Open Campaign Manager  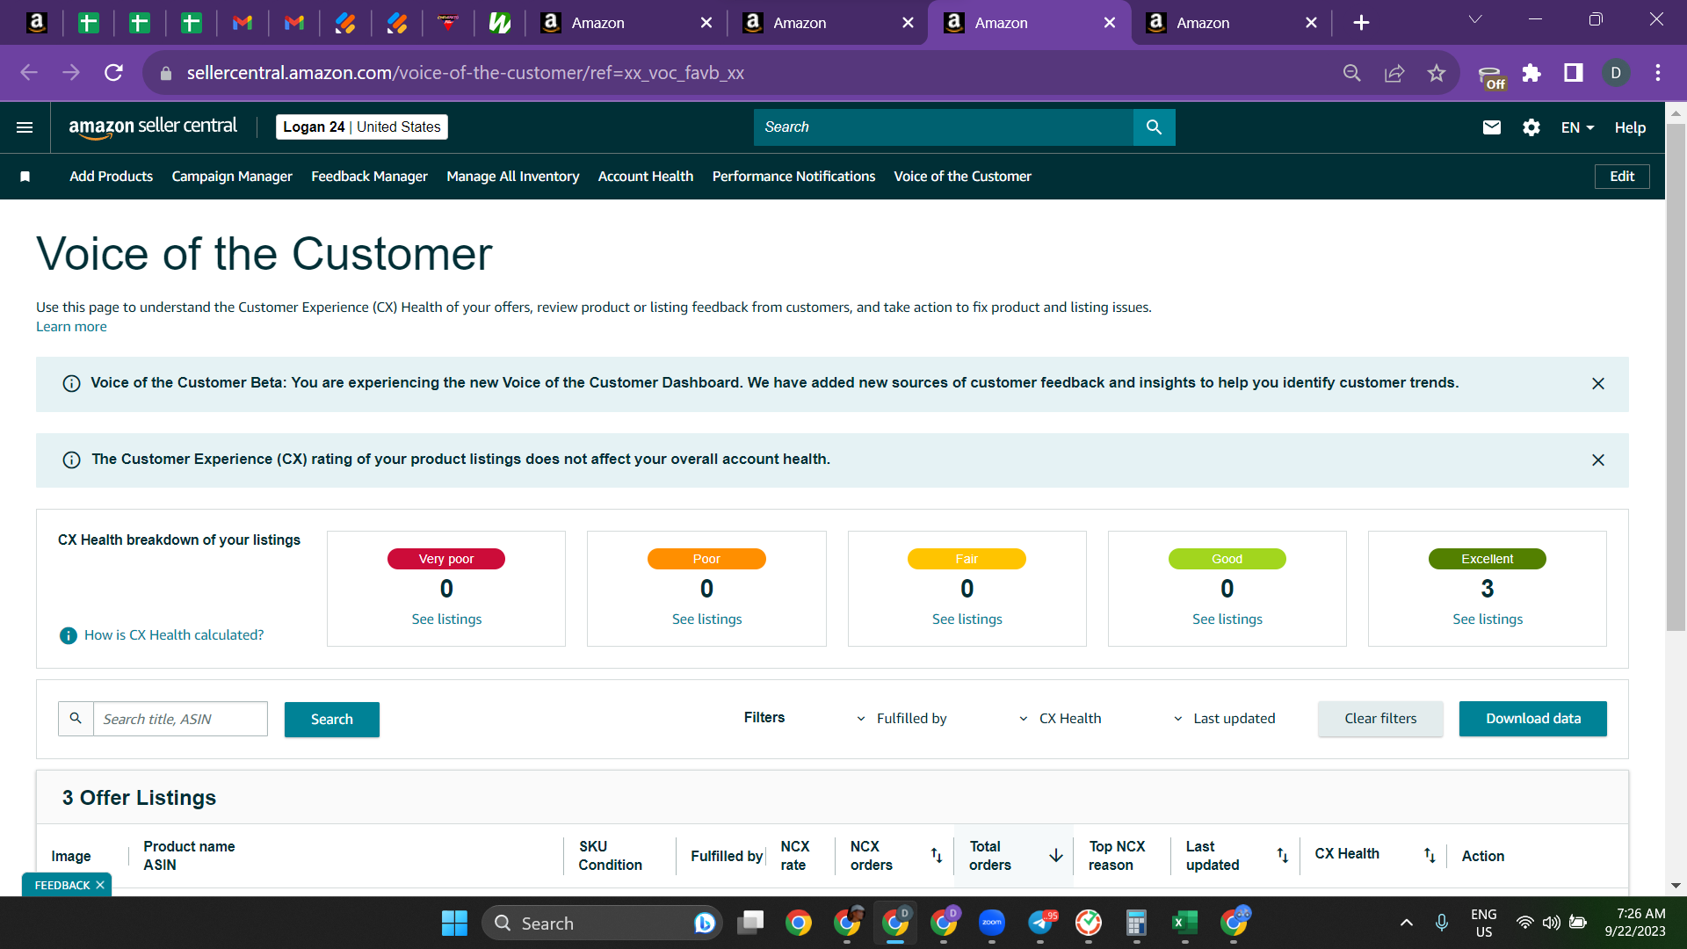point(232,177)
